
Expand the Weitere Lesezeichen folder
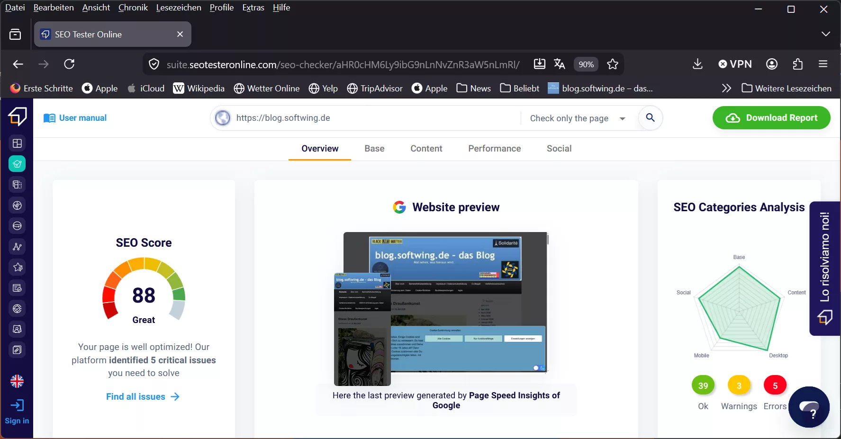tap(787, 89)
